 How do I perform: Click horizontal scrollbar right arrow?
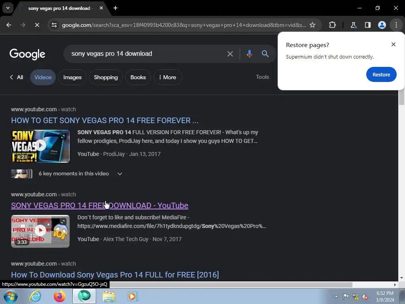click(x=395, y=285)
